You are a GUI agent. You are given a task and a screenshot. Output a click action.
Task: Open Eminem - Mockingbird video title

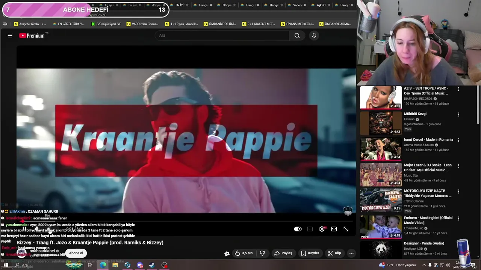[428, 220]
